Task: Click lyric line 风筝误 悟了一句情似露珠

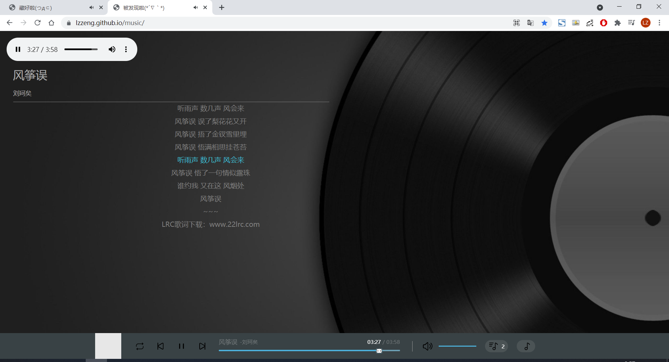Action: click(211, 173)
